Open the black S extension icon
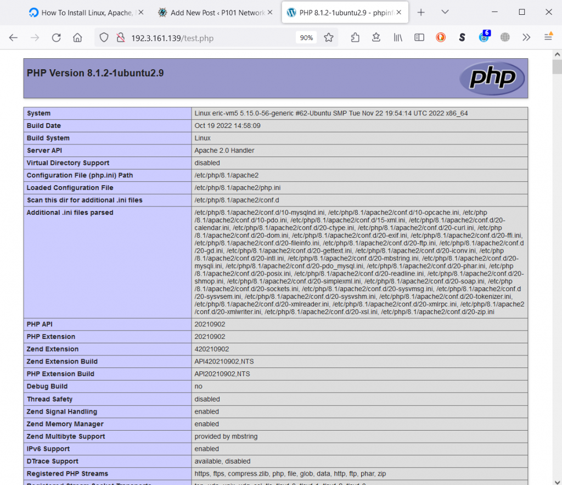This screenshot has height=485, width=562. click(462, 37)
